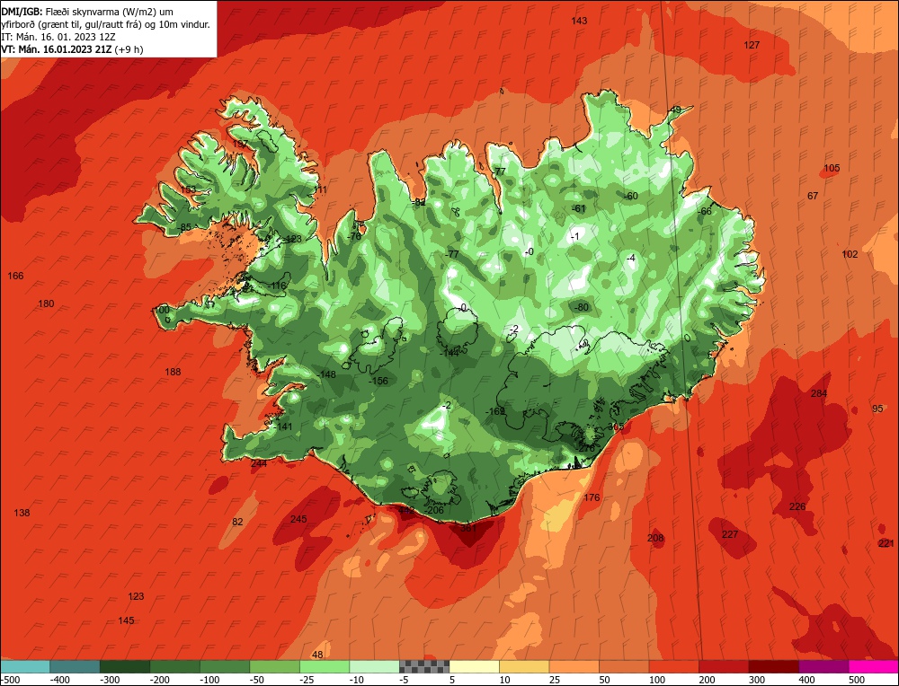Screen dimensions: 899x686
Task: Click the map value -141
Action: pyautogui.click(x=282, y=427)
